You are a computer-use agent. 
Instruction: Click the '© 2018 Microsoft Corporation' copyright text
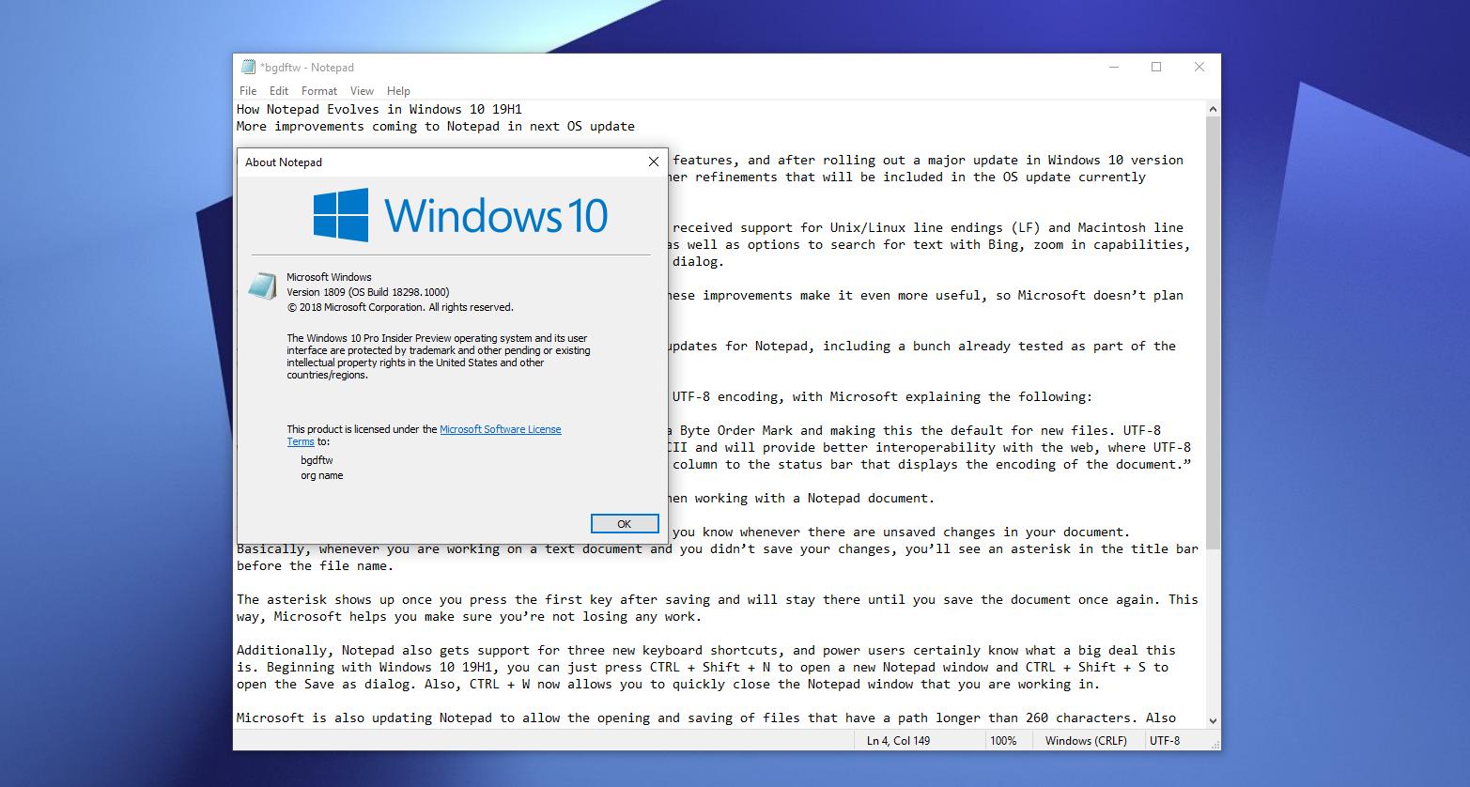click(400, 307)
